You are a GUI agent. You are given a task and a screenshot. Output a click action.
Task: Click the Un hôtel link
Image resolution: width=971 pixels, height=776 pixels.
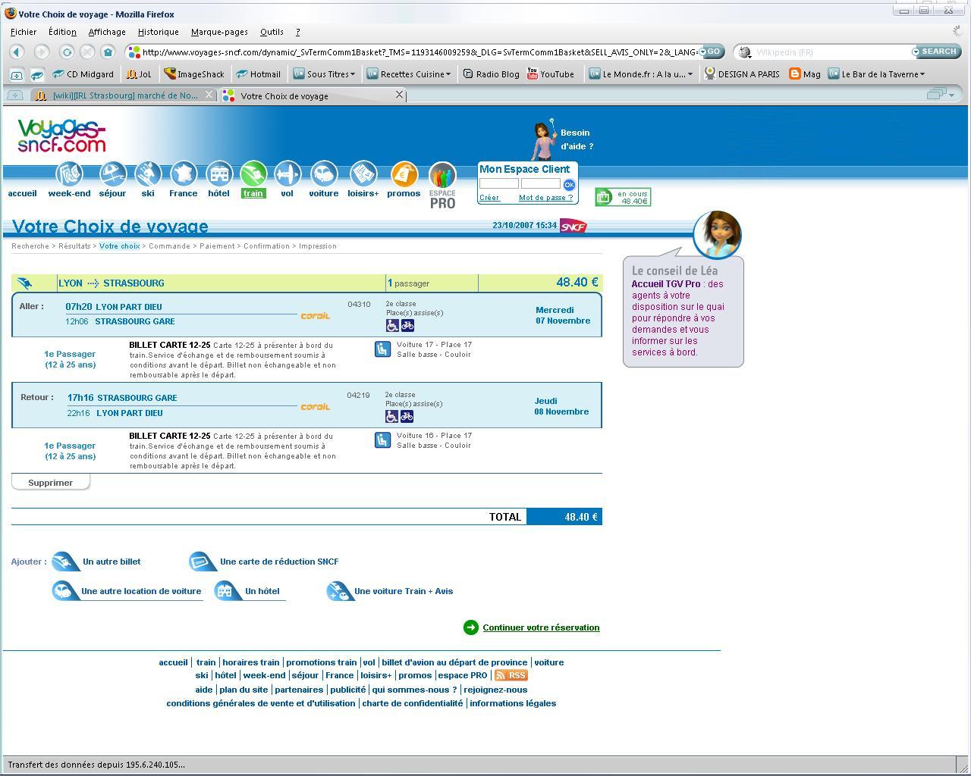coord(262,591)
